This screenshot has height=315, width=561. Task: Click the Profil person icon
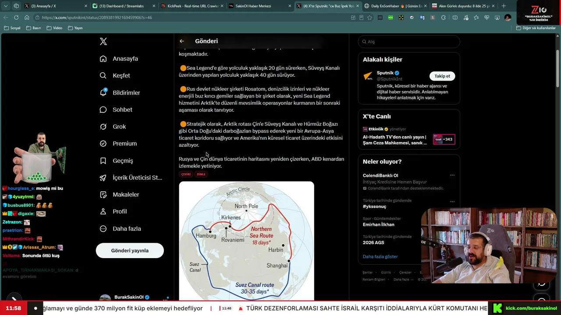coord(103,212)
